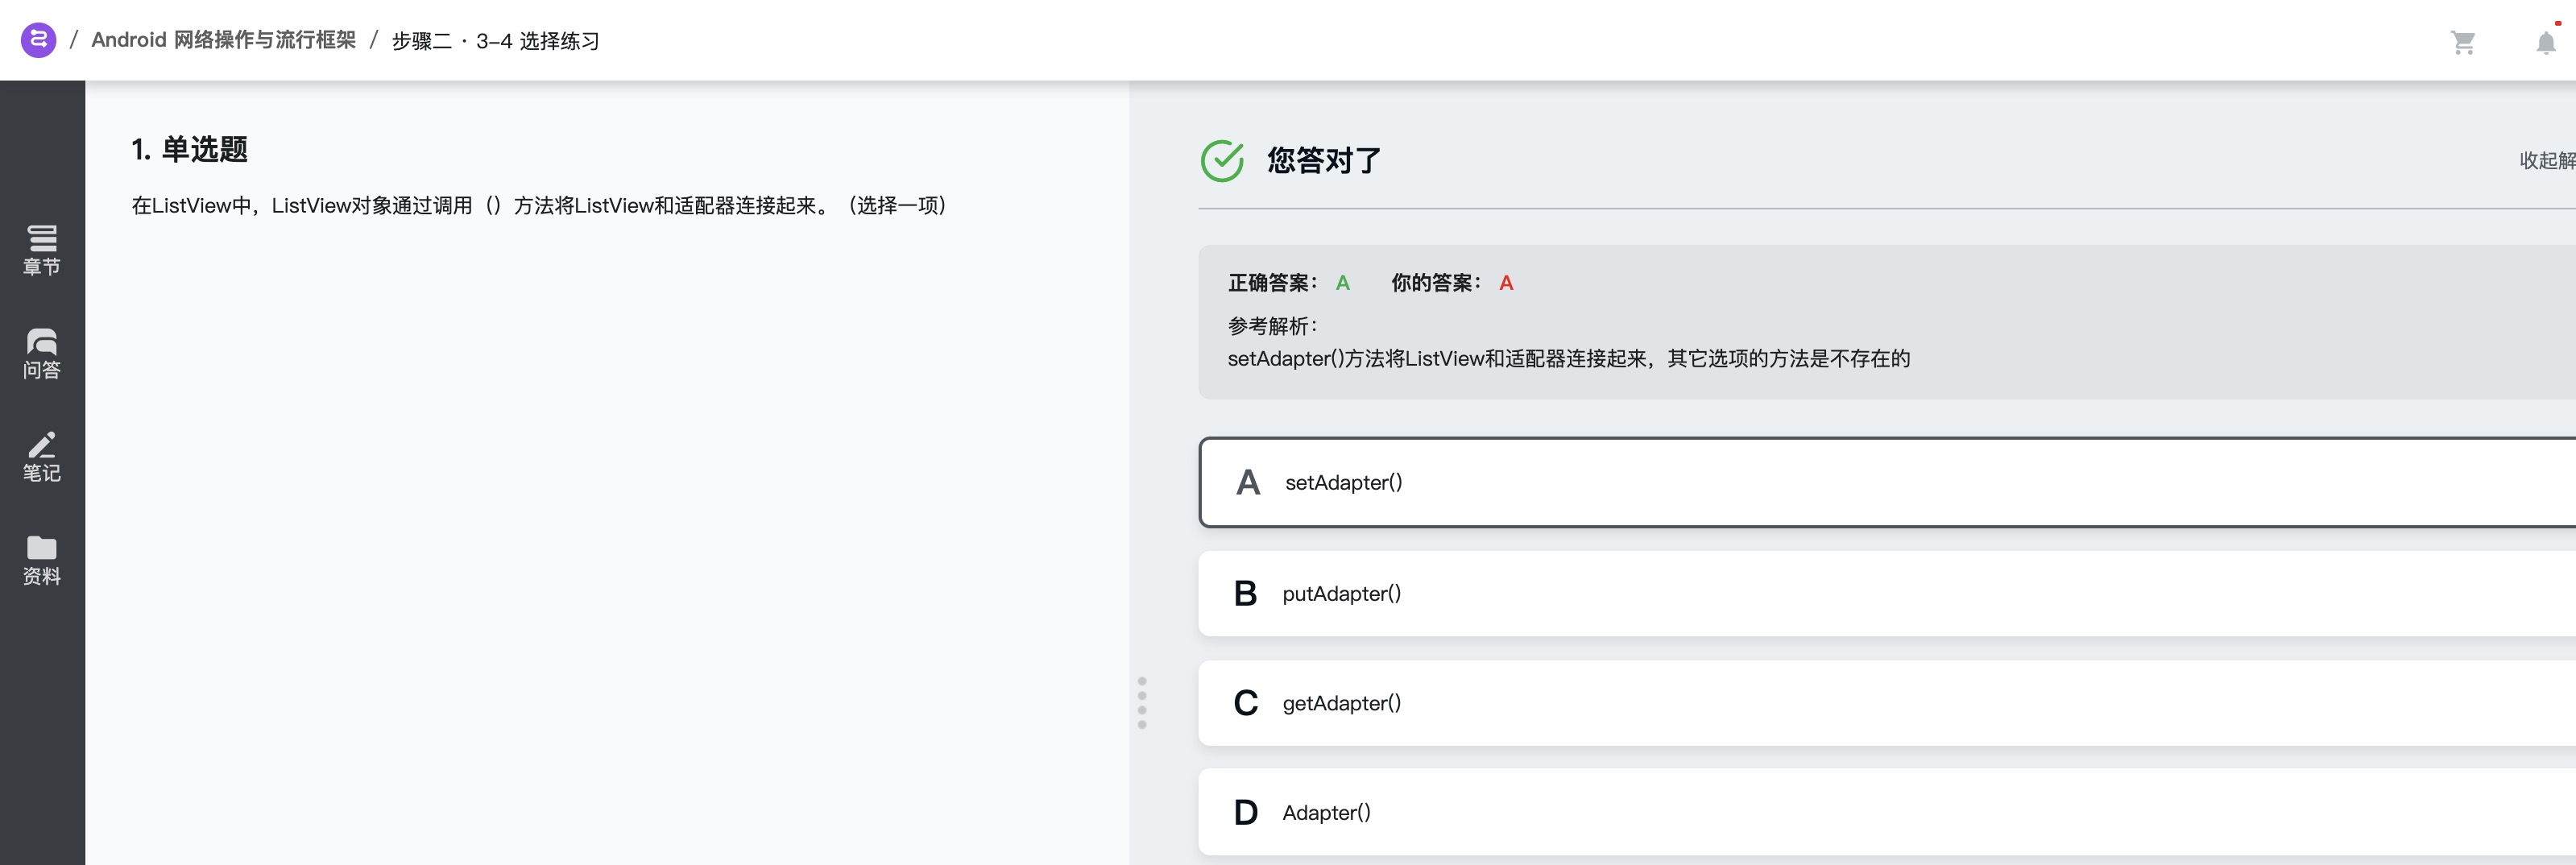The width and height of the screenshot is (2576, 865).
Task: Open the shopping cart icon
Action: tap(2463, 42)
